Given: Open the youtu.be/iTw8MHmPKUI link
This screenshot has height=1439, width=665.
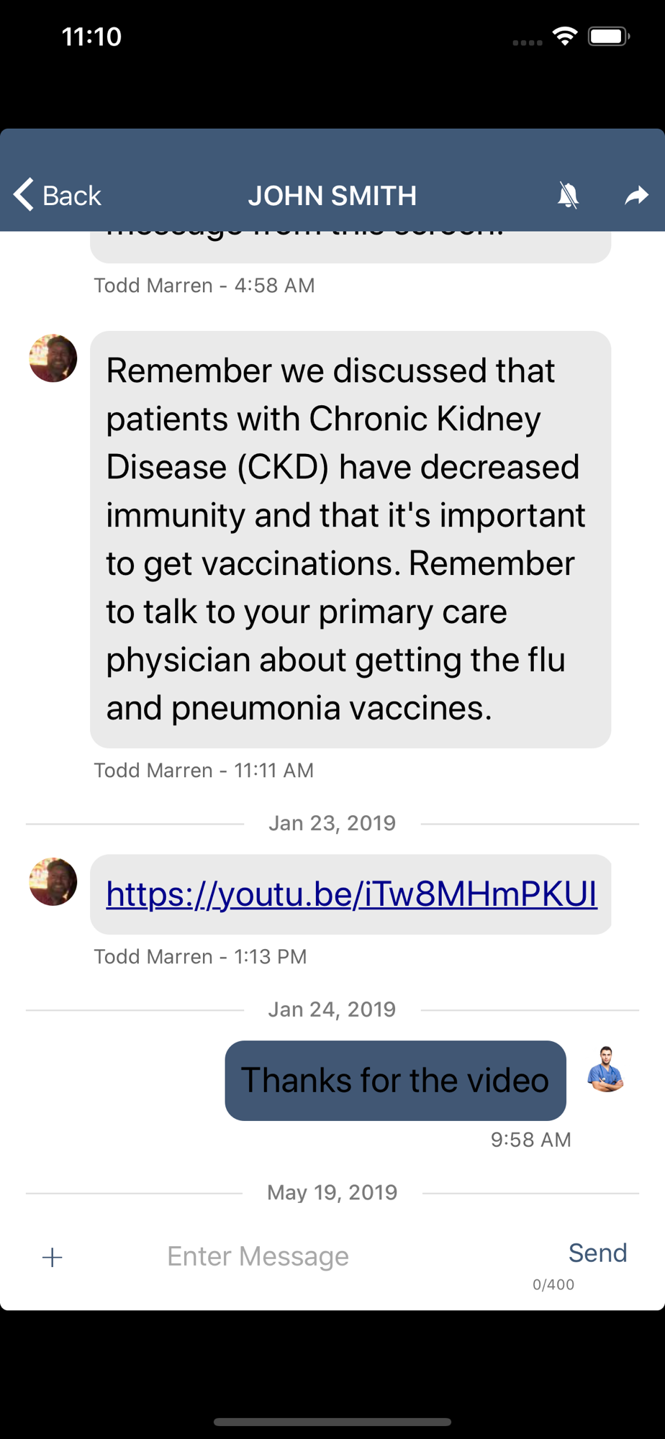Looking at the screenshot, I should click(x=351, y=894).
